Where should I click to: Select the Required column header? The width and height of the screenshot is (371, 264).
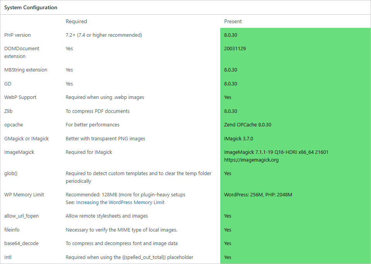tap(76, 21)
